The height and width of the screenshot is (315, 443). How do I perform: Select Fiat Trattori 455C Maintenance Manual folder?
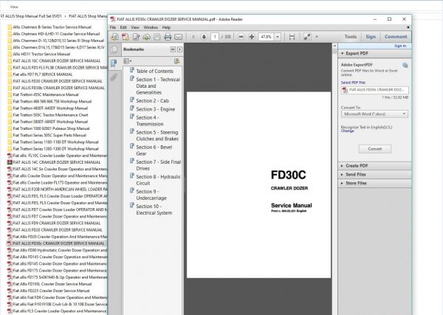tap(46, 95)
